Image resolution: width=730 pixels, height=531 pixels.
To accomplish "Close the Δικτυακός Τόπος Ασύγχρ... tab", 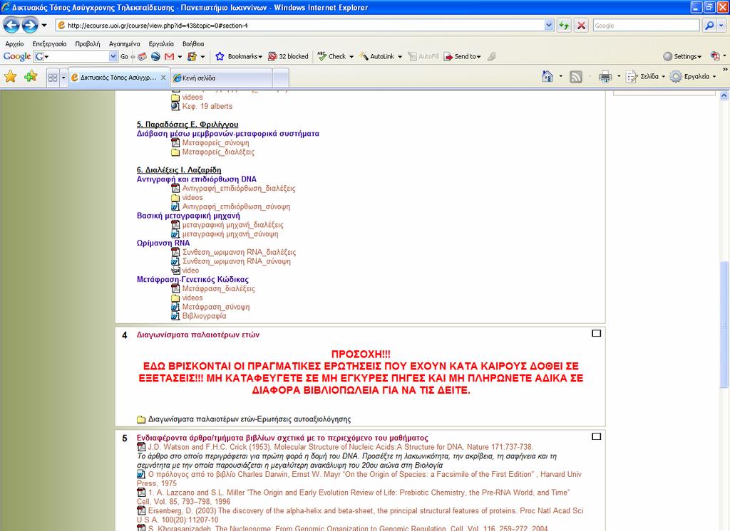I will [163, 78].
